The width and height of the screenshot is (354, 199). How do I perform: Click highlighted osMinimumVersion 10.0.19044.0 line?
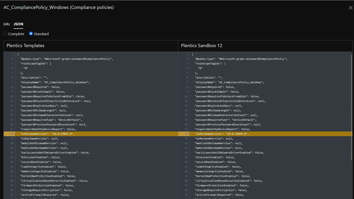click(222, 134)
